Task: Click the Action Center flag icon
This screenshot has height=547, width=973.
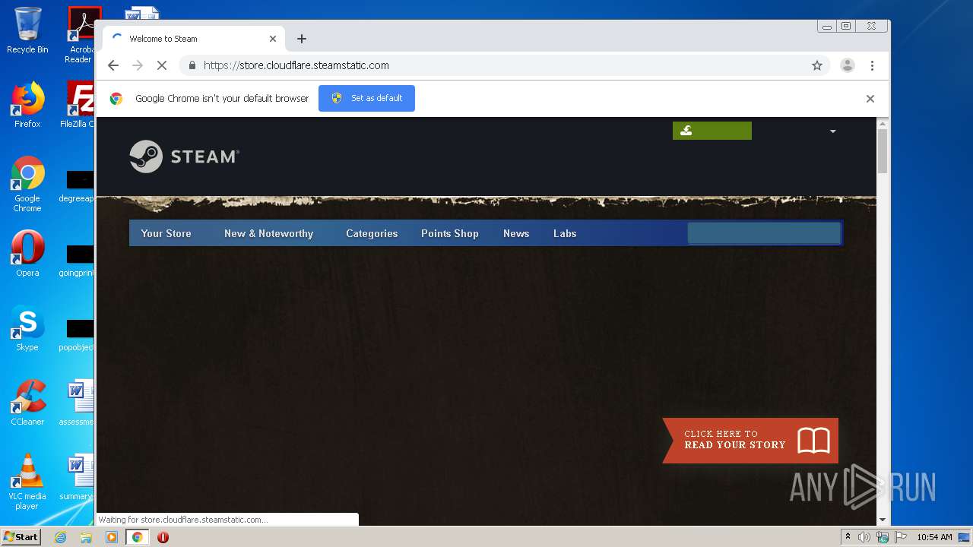Action: (901, 537)
